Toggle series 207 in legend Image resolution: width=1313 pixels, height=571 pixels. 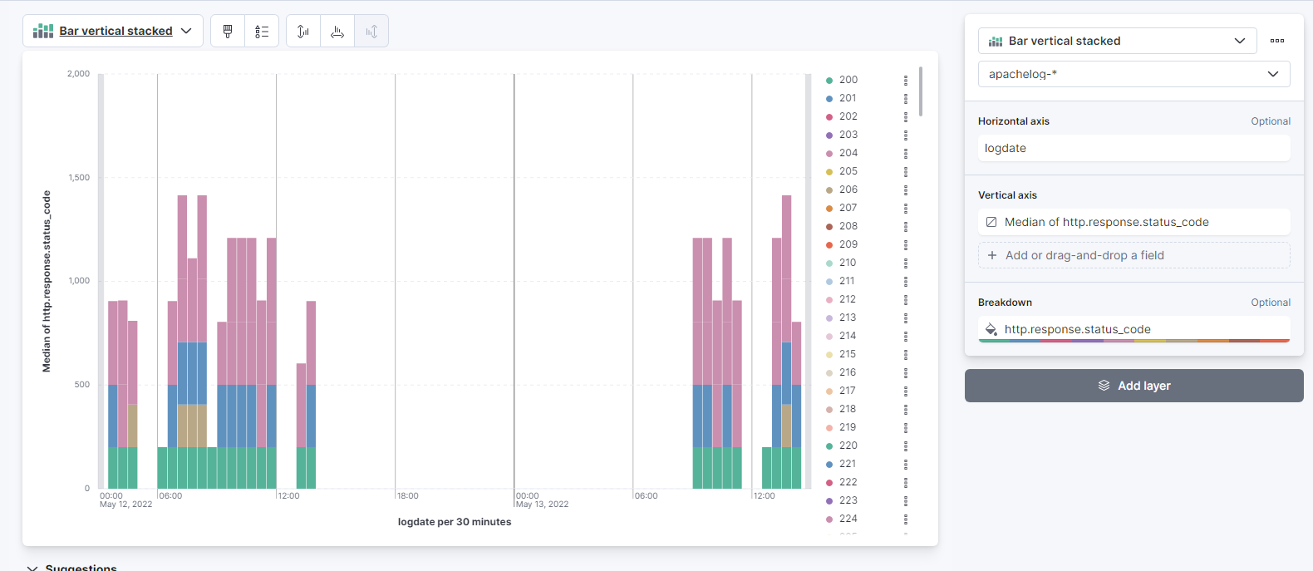point(848,208)
